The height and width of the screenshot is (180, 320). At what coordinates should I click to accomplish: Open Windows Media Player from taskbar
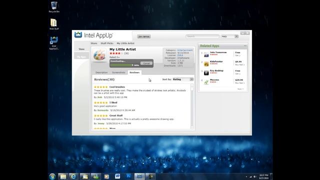point(106,176)
